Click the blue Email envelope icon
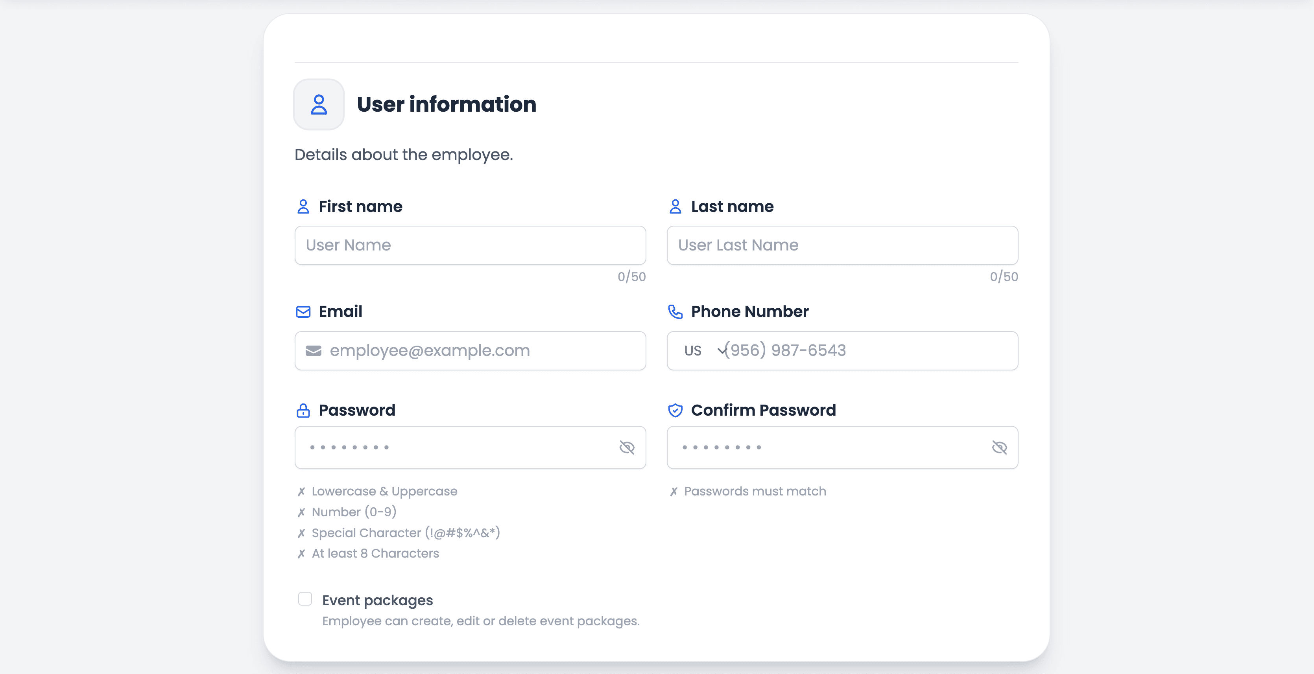Image resolution: width=1314 pixels, height=674 pixels. point(303,311)
